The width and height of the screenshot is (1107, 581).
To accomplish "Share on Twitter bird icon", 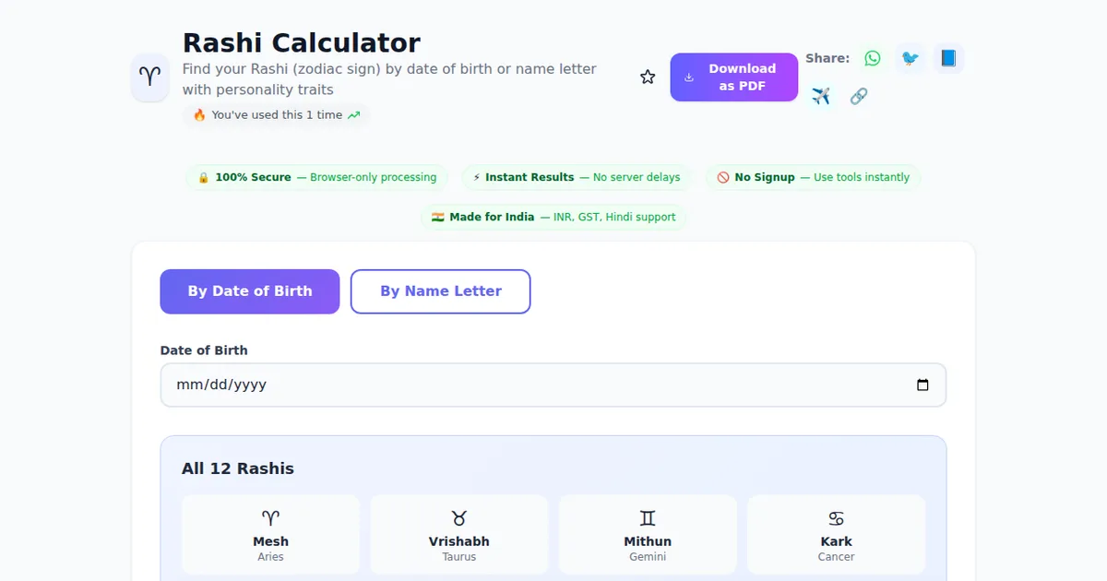I will pyautogui.click(x=911, y=58).
